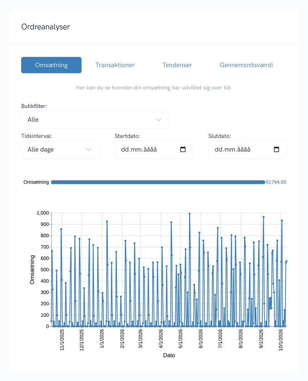
Task: Focus the Slutdato date input field
Action: (248, 149)
